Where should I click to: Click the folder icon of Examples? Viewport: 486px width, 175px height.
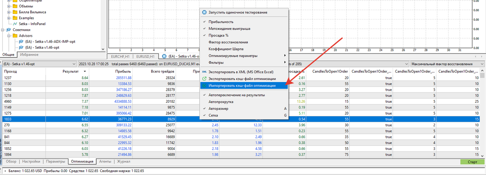(15, 18)
